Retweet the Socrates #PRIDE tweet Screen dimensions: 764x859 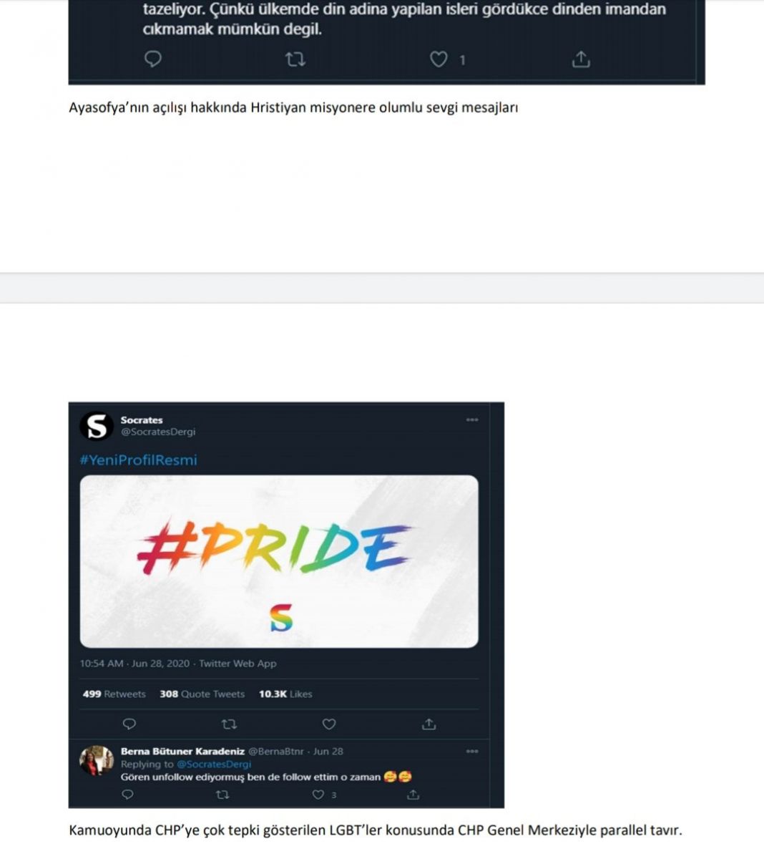[x=229, y=724]
